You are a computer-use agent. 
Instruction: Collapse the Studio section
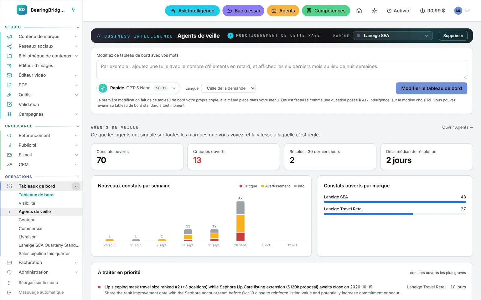pos(78,27)
